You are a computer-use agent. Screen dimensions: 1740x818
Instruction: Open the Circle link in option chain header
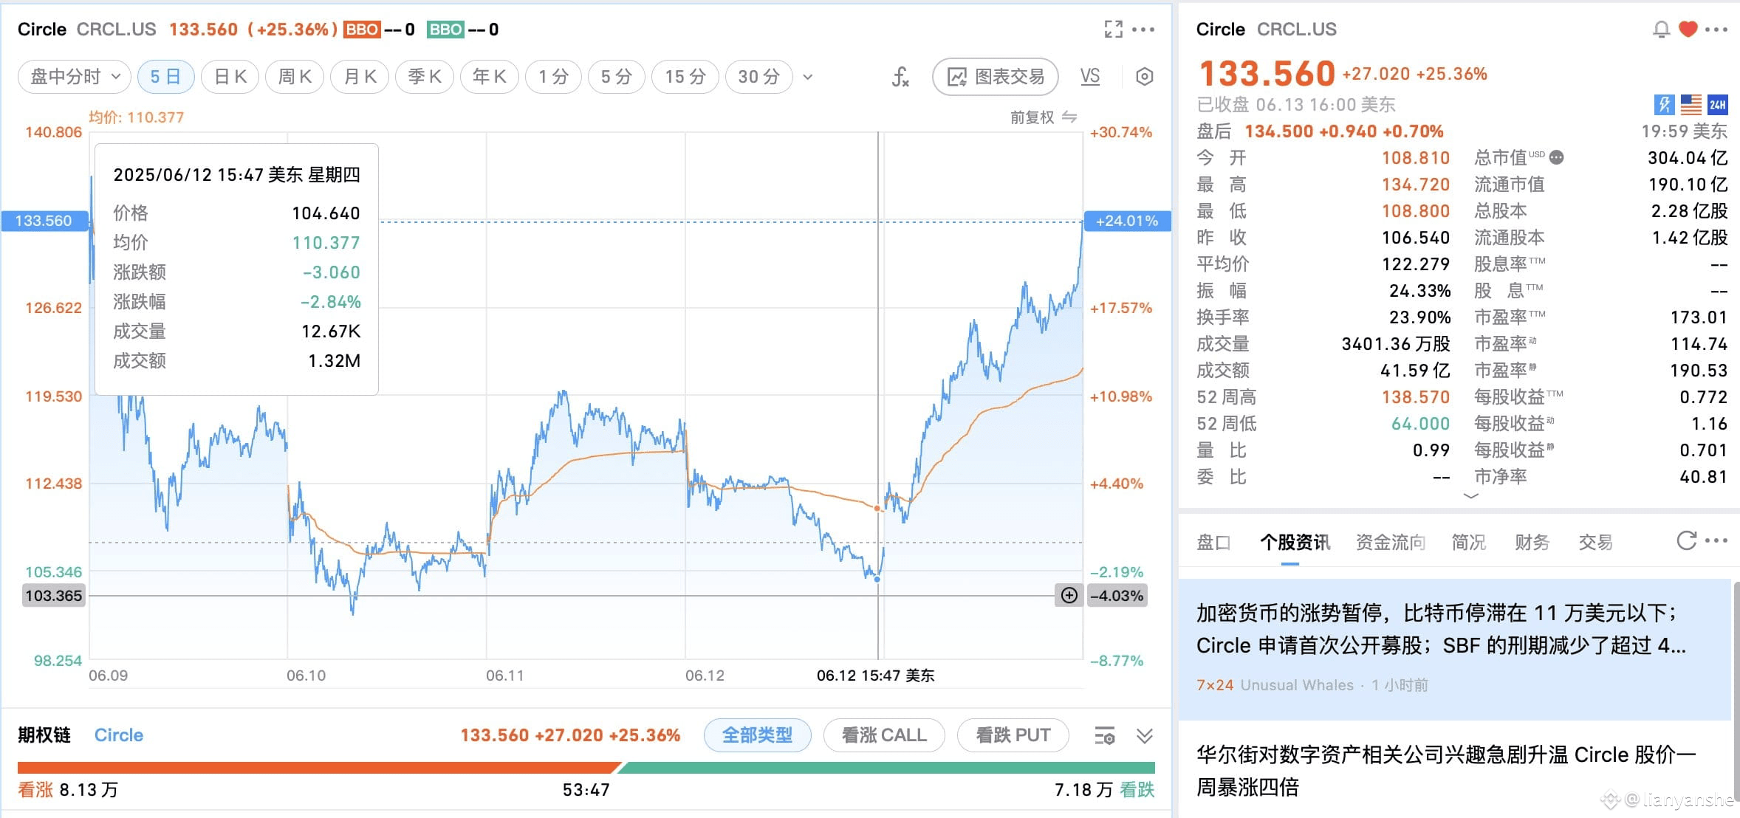click(x=119, y=735)
